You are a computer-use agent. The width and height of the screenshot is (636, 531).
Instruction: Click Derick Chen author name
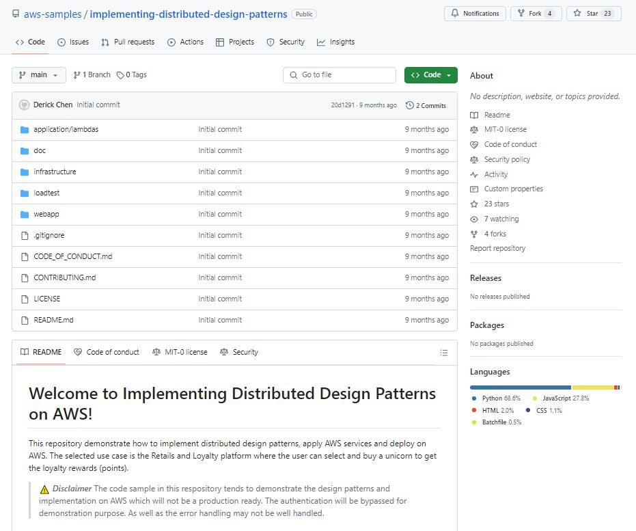pos(53,105)
